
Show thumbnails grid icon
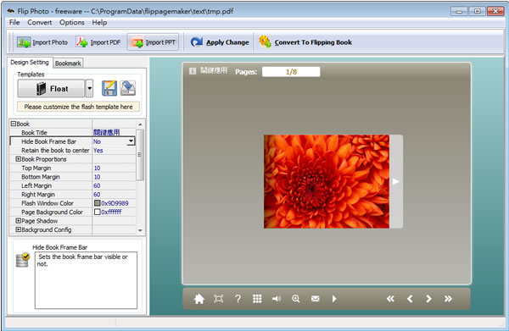257,299
